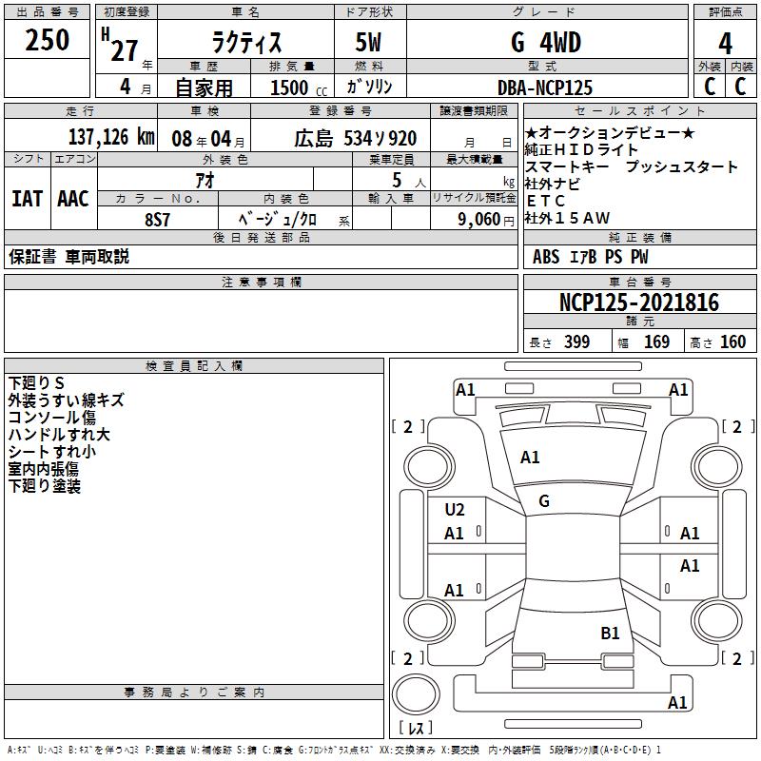
Task: Click the スマートキー プッシュスタート line
Action: [632, 166]
